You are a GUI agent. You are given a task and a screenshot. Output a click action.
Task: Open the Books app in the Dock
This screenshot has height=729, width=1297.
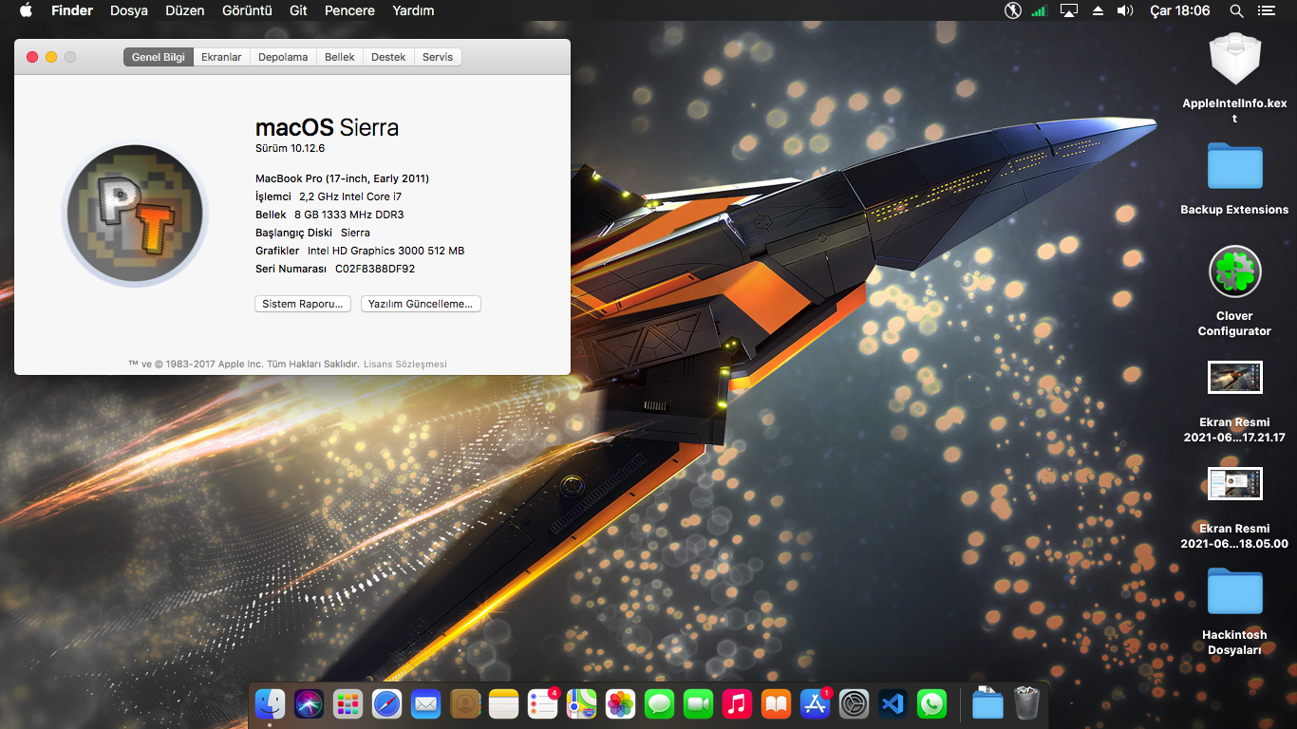[x=776, y=703]
